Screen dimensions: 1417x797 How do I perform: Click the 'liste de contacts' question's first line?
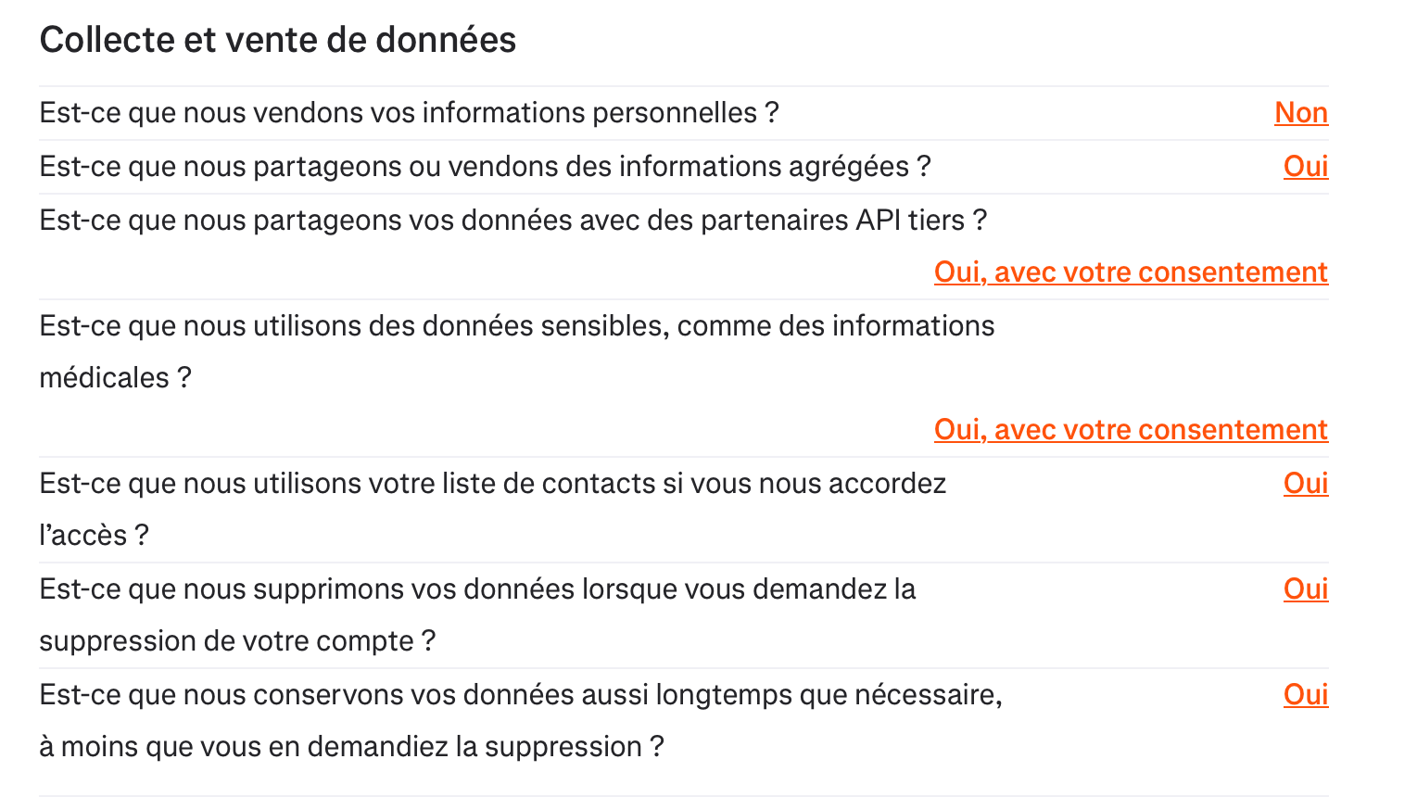[x=492, y=484]
